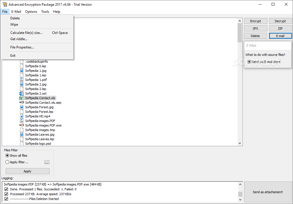Click the Softpedia Leaves.jpg image icon
Image resolution: width=293 pixels, height=204 pixels.
click(x=22, y=134)
